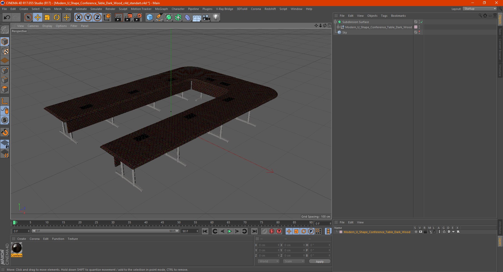Switch to Edges mode
The height and width of the screenshot is (272, 503).
click(5, 80)
